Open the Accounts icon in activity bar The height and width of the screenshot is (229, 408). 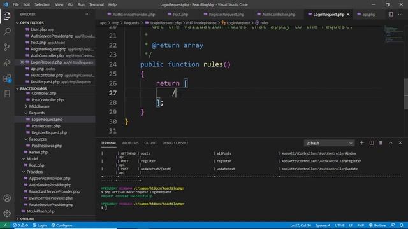tap(7, 198)
